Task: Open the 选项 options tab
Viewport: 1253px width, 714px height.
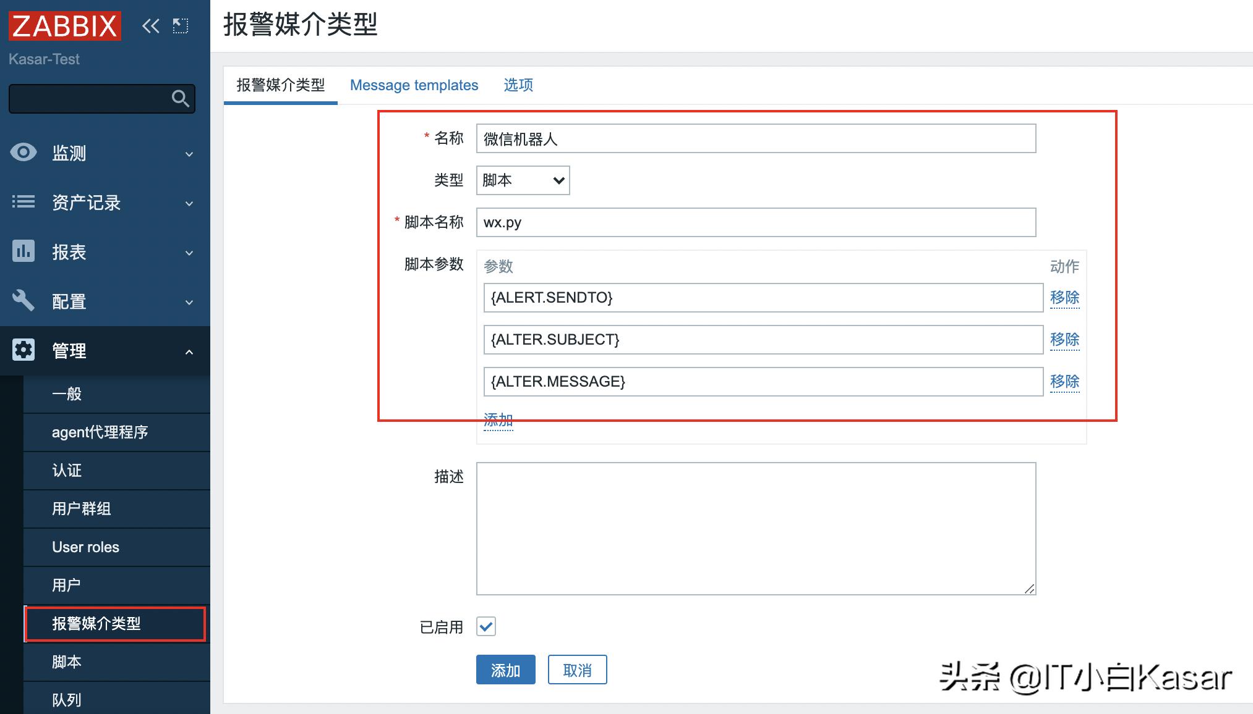Action: coord(518,85)
